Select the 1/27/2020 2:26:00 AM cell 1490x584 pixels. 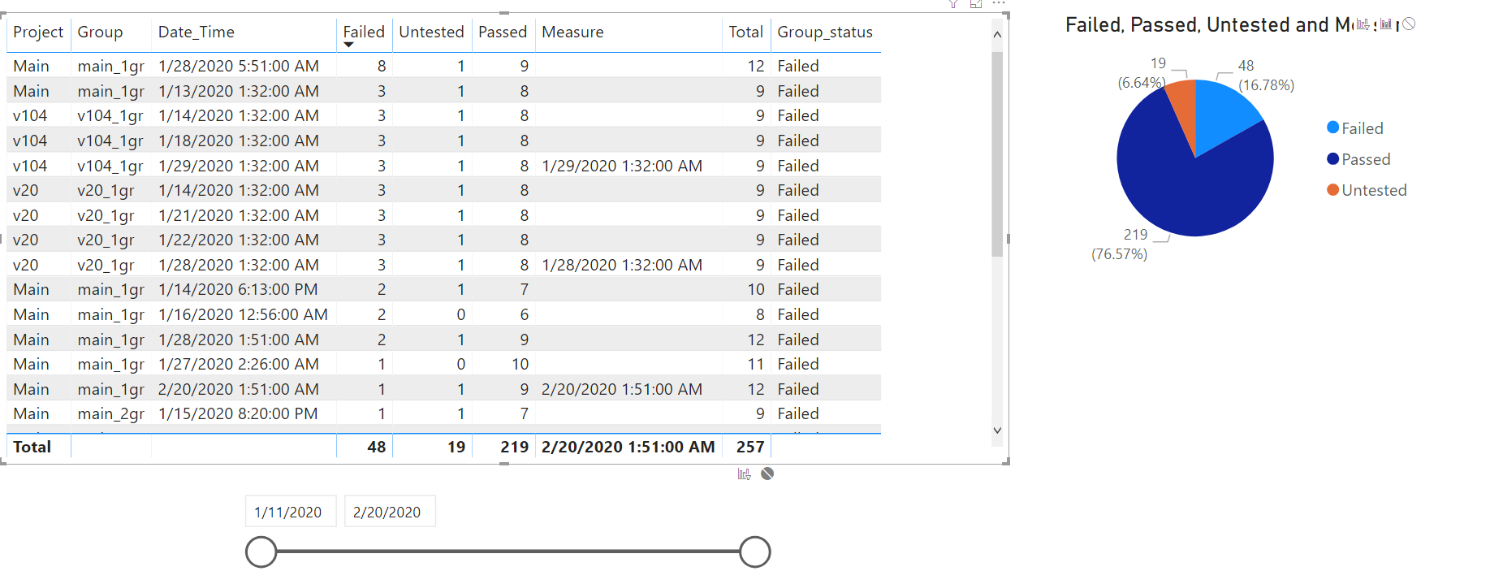(239, 364)
